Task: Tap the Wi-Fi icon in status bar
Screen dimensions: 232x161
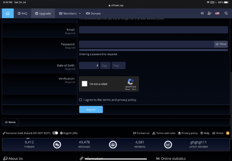Action: pos(208,3)
